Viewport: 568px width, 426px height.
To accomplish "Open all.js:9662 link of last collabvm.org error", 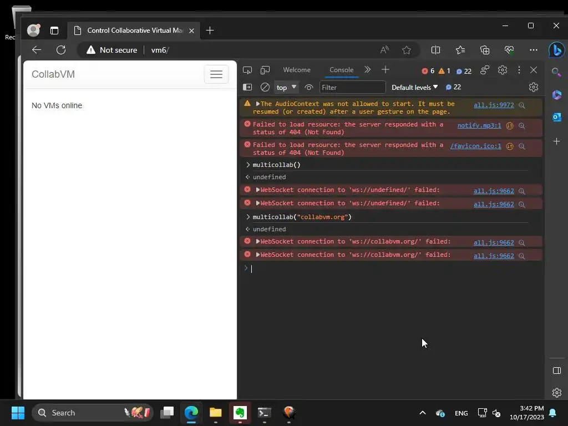I will (494, 256).
